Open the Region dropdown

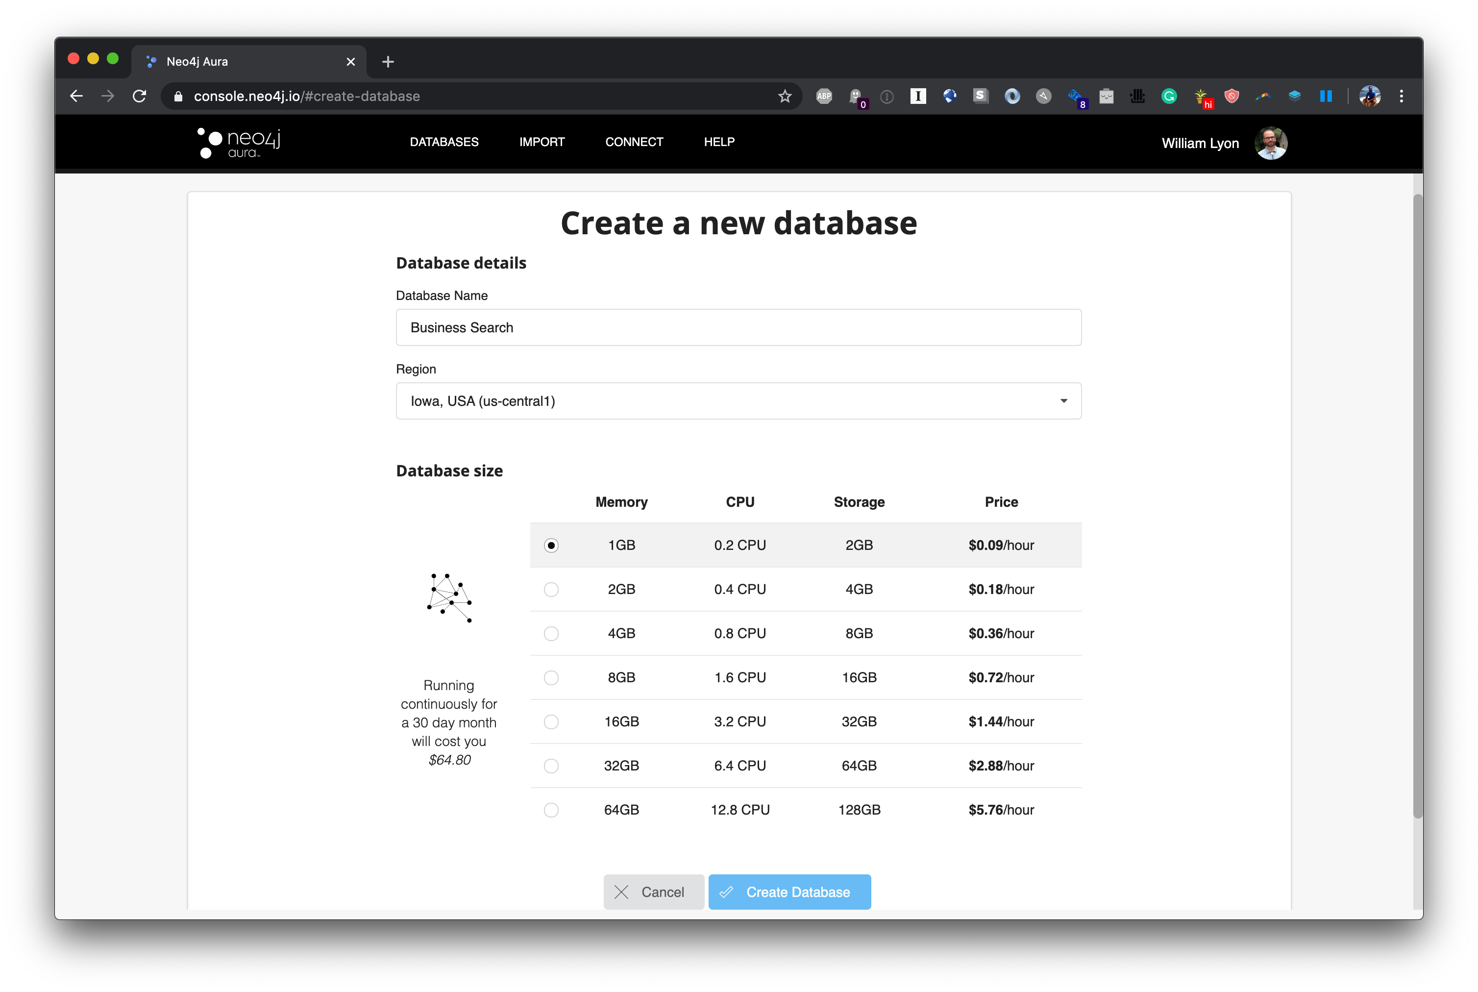pyautogui.click(x=739, y=401)
